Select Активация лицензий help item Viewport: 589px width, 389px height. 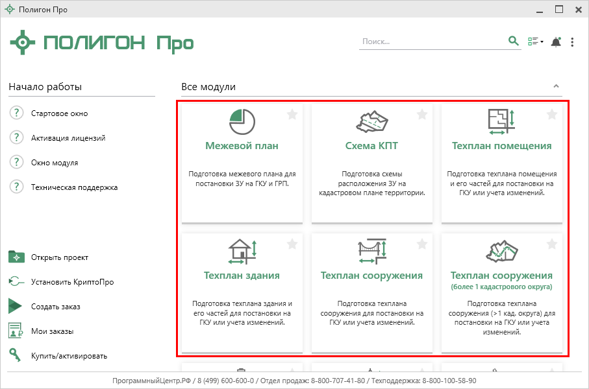click(x=68, y=138)
